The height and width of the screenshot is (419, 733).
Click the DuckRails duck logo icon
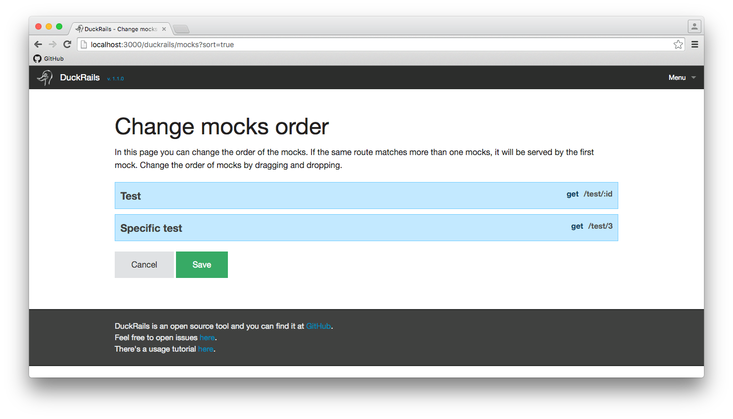[x=45, y=78]
